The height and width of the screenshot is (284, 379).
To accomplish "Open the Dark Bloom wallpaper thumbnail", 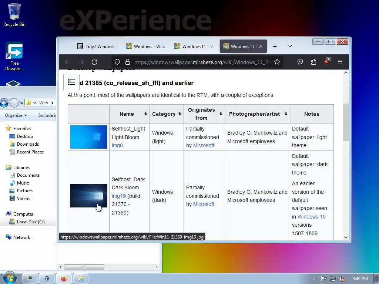I will 89,196.
